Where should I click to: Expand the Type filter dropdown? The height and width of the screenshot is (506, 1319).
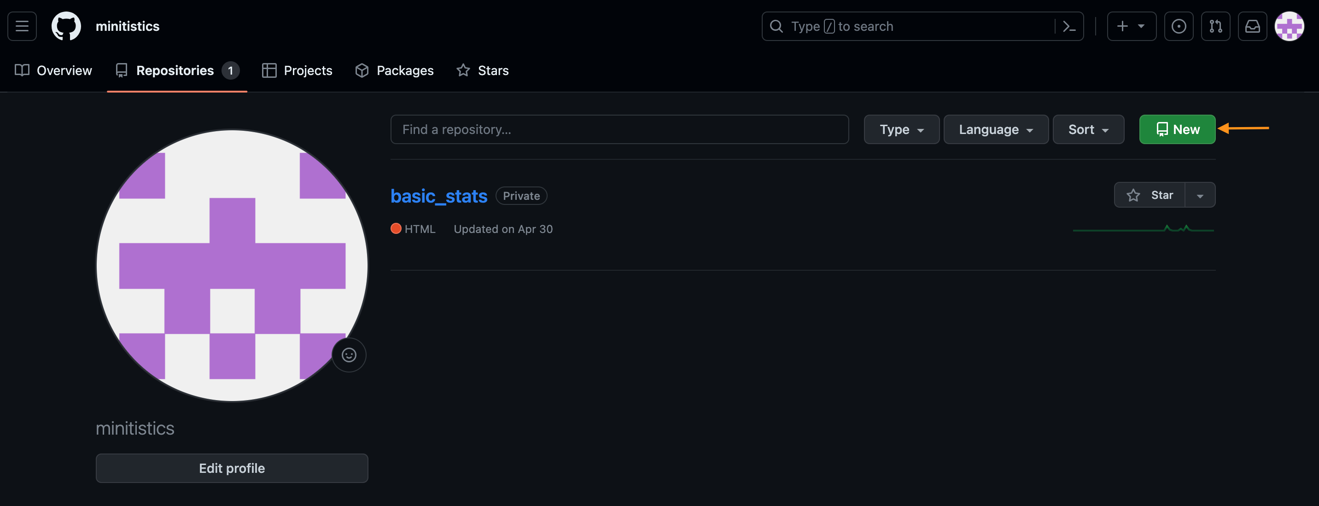coord(901,129)
